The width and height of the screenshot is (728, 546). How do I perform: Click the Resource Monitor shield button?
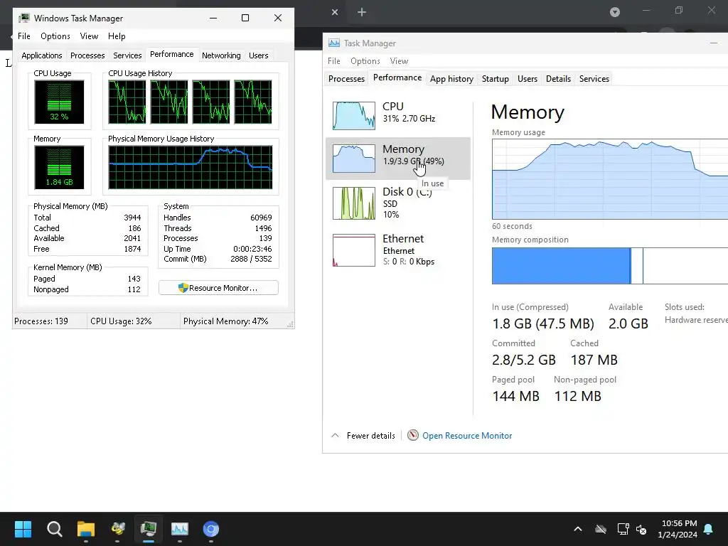pos(219,288)
